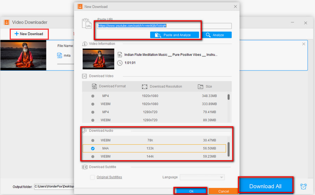The height and width of the screenshot is (195, 315).
Task: Click the Video Information info icon
Action: click(85, 44)
